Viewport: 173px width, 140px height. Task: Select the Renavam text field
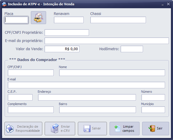click(x=69, y=20)
